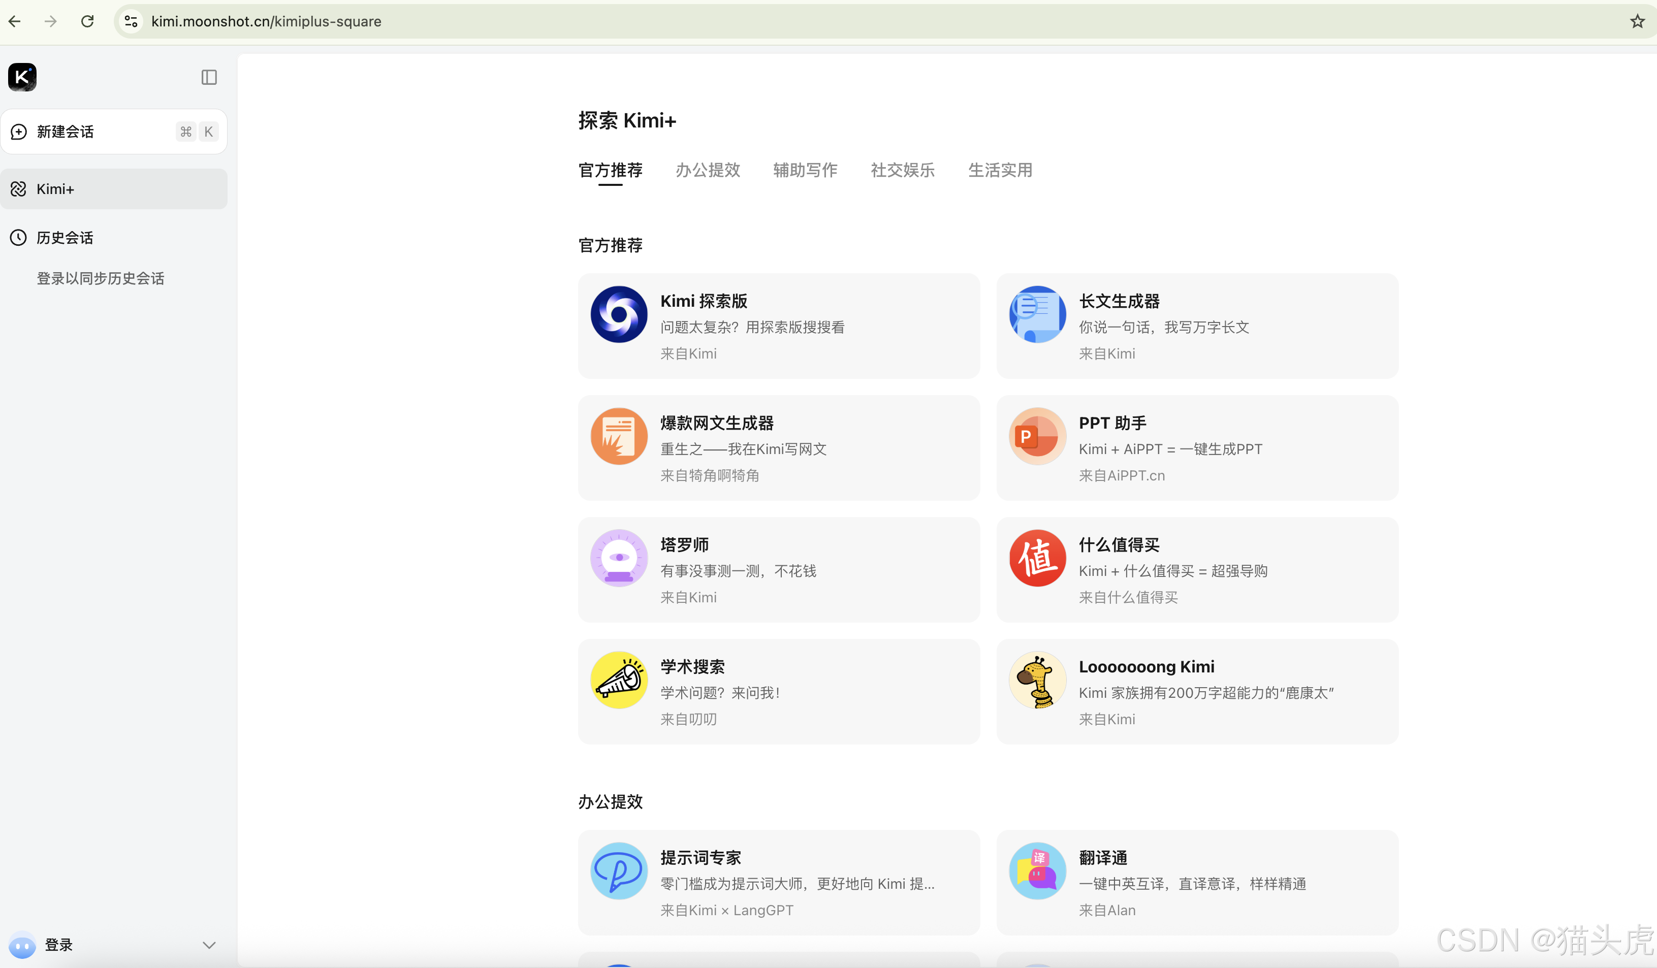The image size is (1657, 968).
Task: Click 登录以同步历史会话 link
Action: click(x=101, y=278)
